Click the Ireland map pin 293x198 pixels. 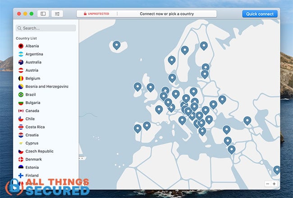point(137,86)
